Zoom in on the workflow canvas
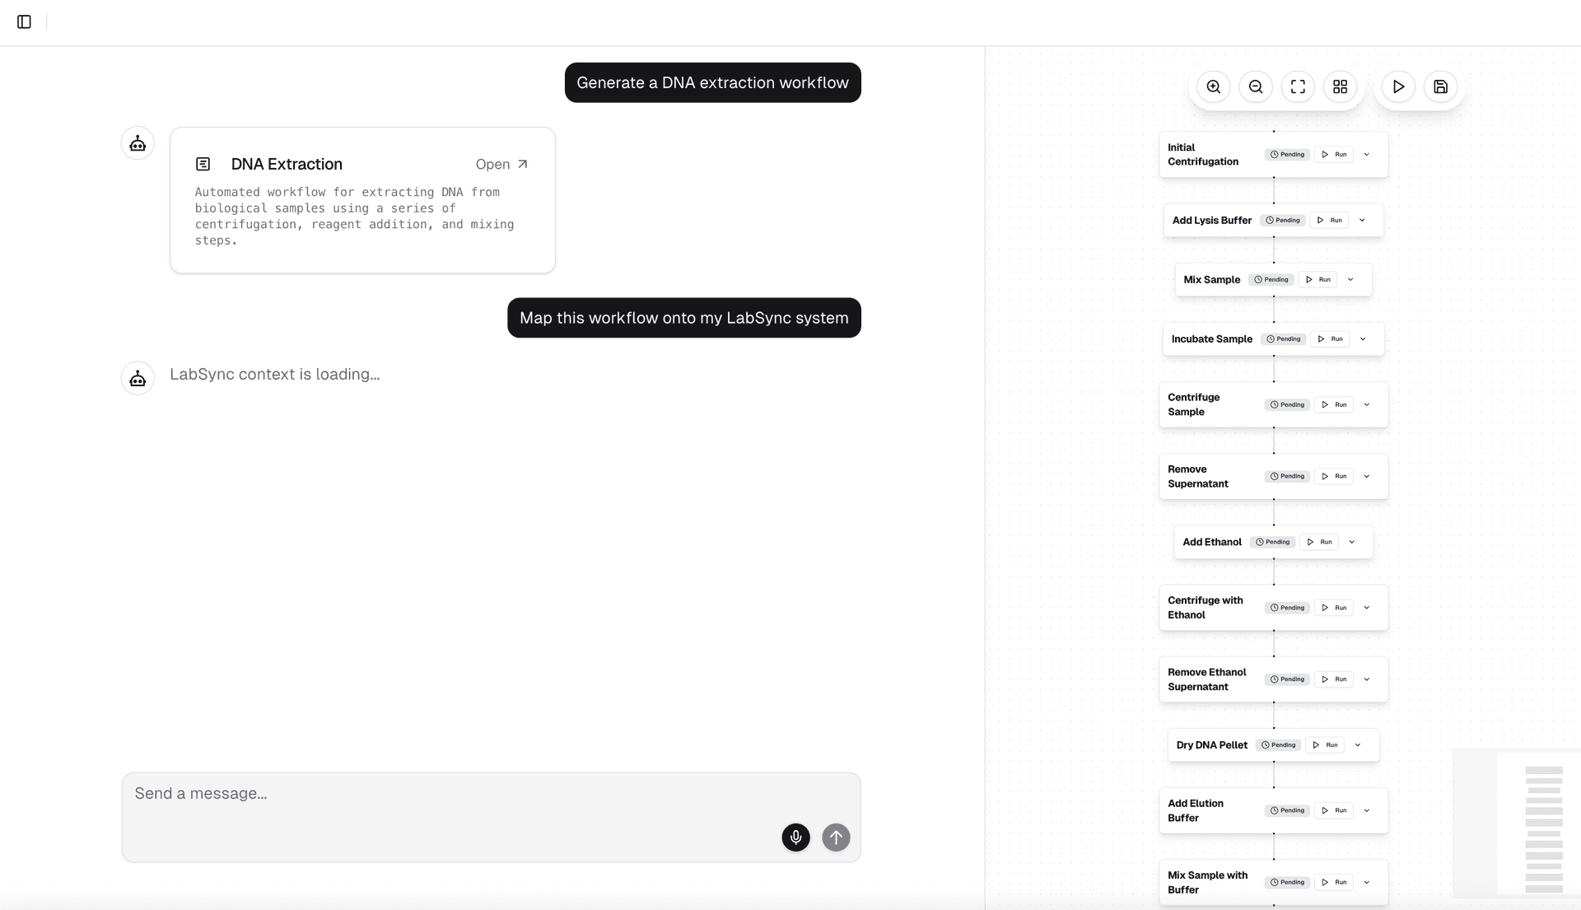The width and height of the screenshot is (1581, 910). tap(1213, 86)
